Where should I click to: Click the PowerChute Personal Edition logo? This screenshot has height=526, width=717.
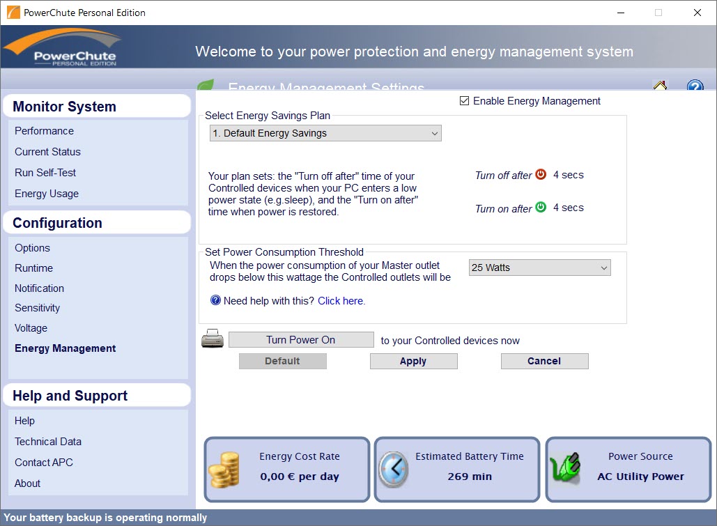(x=63, y=47)
